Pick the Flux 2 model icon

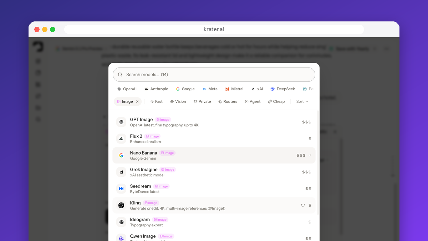(121, 139)
